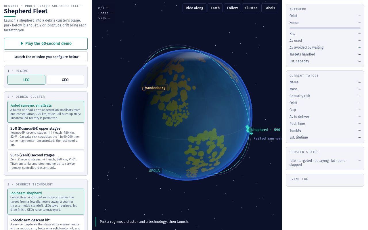368x230 pixels.
Task: Choose SL-8 (Kosmos-3M) upper stages cluster
Action: pyautogui.click(x=46, y=137)
